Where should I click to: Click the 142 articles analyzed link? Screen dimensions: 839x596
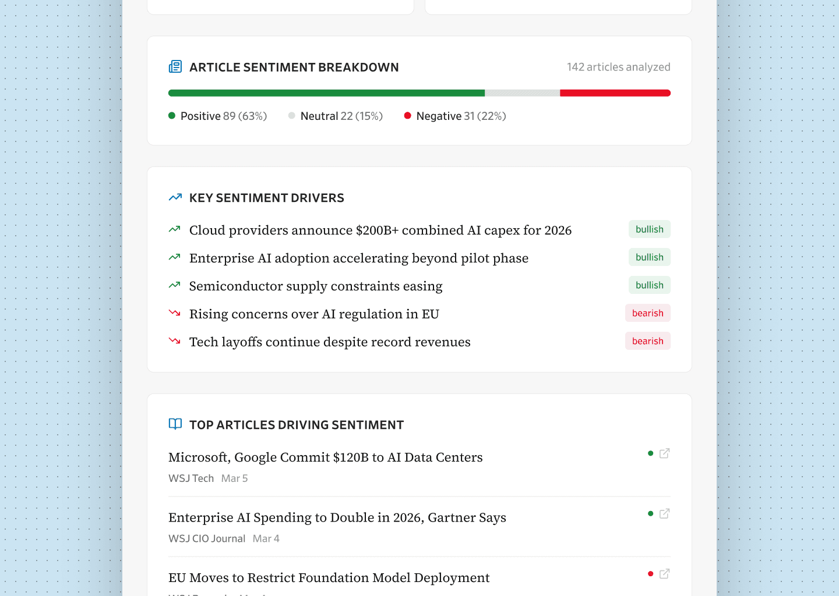(618, 67)
